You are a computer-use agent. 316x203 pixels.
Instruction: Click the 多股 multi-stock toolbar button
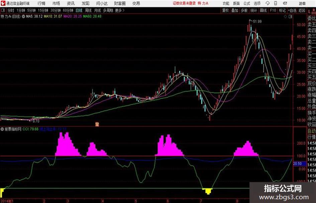tap(244, 10)
